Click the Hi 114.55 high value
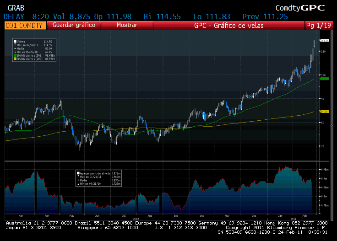Screen dimensions: 337x241 pyautogui.click(x=162, y=17)
